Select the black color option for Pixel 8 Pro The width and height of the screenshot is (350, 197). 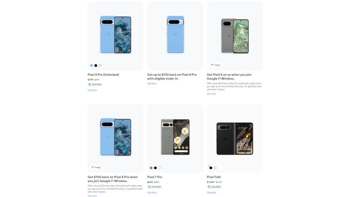(x=96, y=65)
